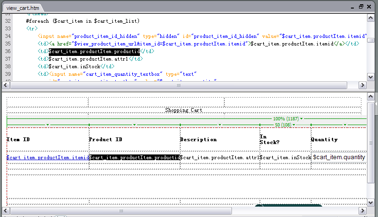
Task: Switch to the view_cart.htm document tab
Action: [23, 8]
